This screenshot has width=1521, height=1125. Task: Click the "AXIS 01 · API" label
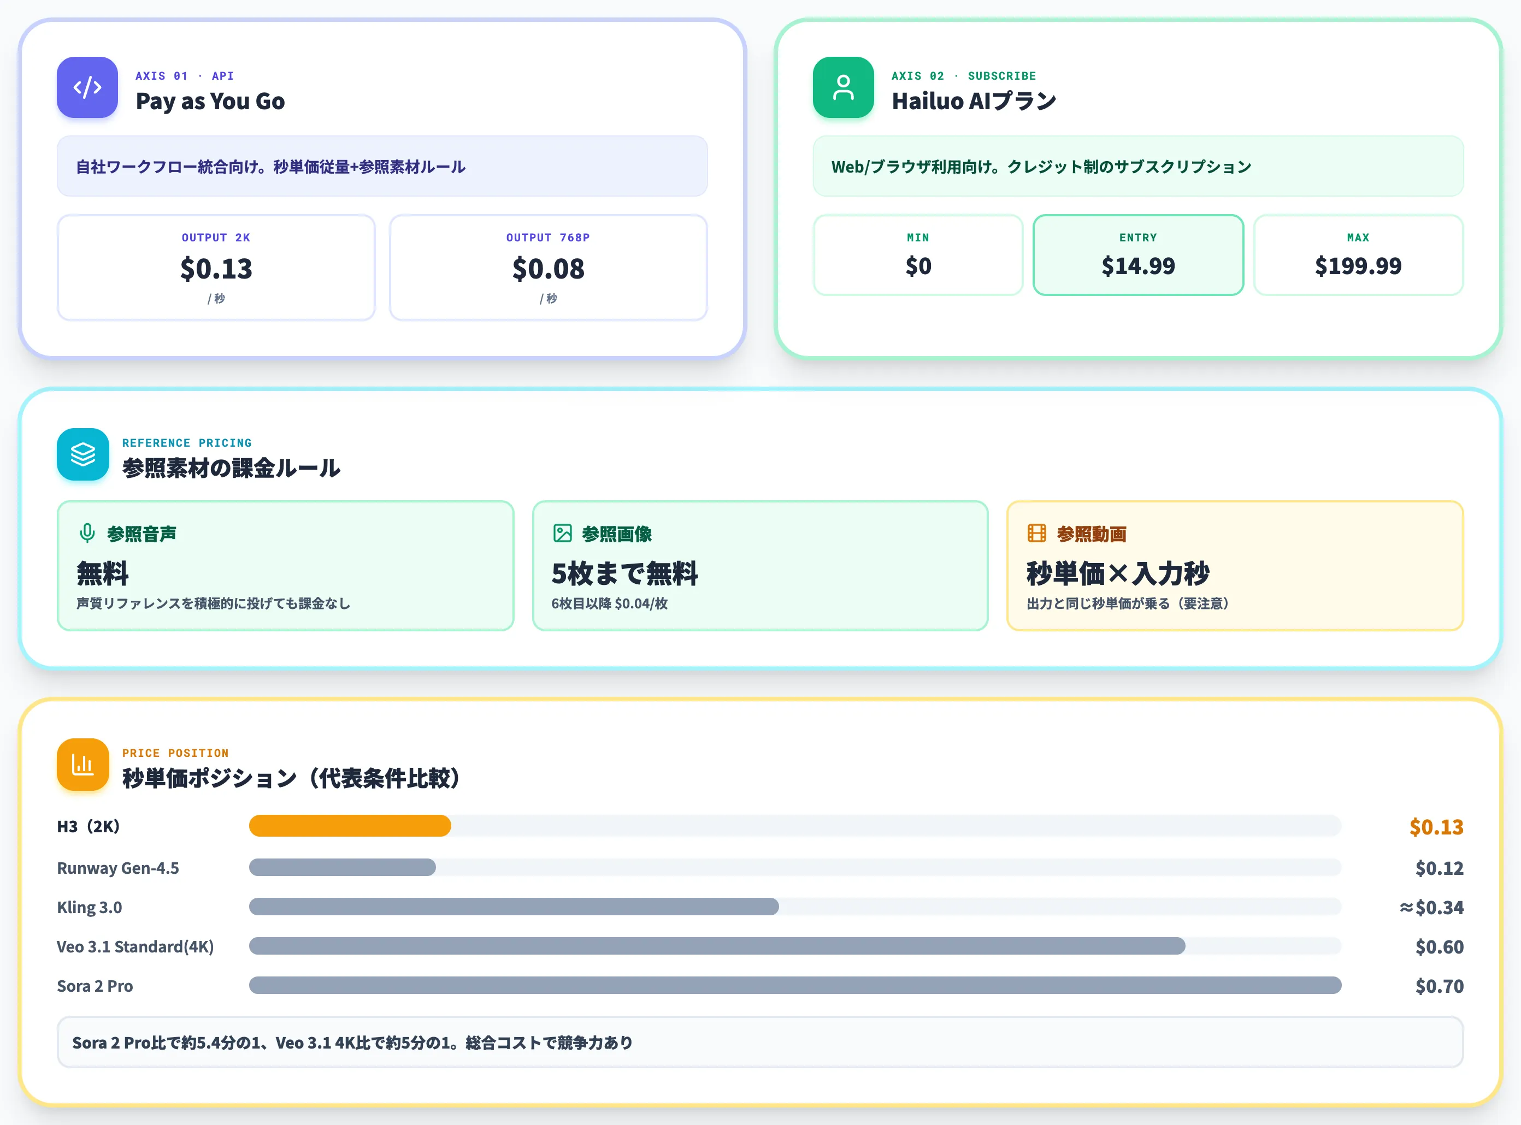[185, 75]
